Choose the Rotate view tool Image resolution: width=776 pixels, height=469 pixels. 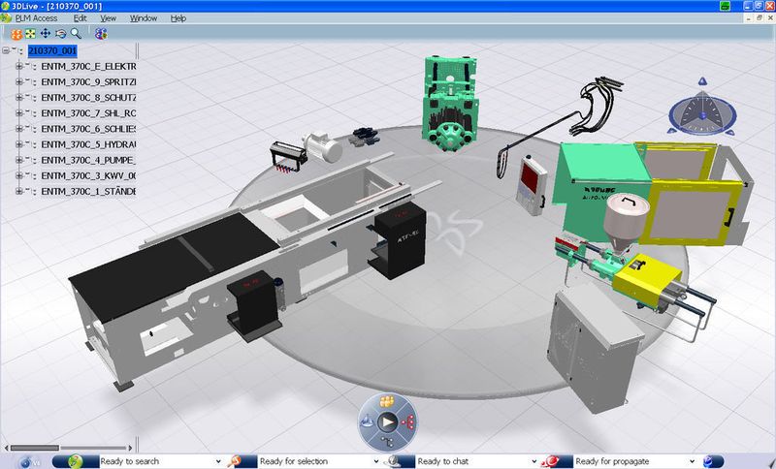60,34
